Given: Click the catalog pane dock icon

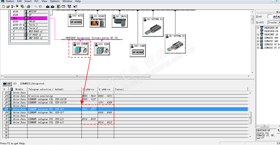Looking at the screenshot, I should (x=277, y=12).
